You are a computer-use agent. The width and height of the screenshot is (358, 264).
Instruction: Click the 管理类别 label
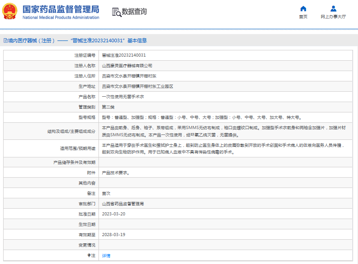click(x=87, y=107)
